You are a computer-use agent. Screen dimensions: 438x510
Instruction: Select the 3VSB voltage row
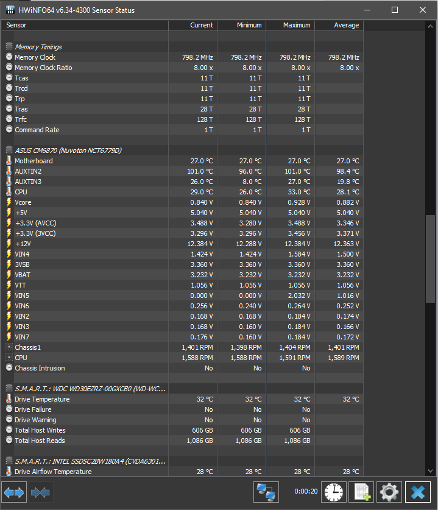pyautogui.click(x=182, y=264)
